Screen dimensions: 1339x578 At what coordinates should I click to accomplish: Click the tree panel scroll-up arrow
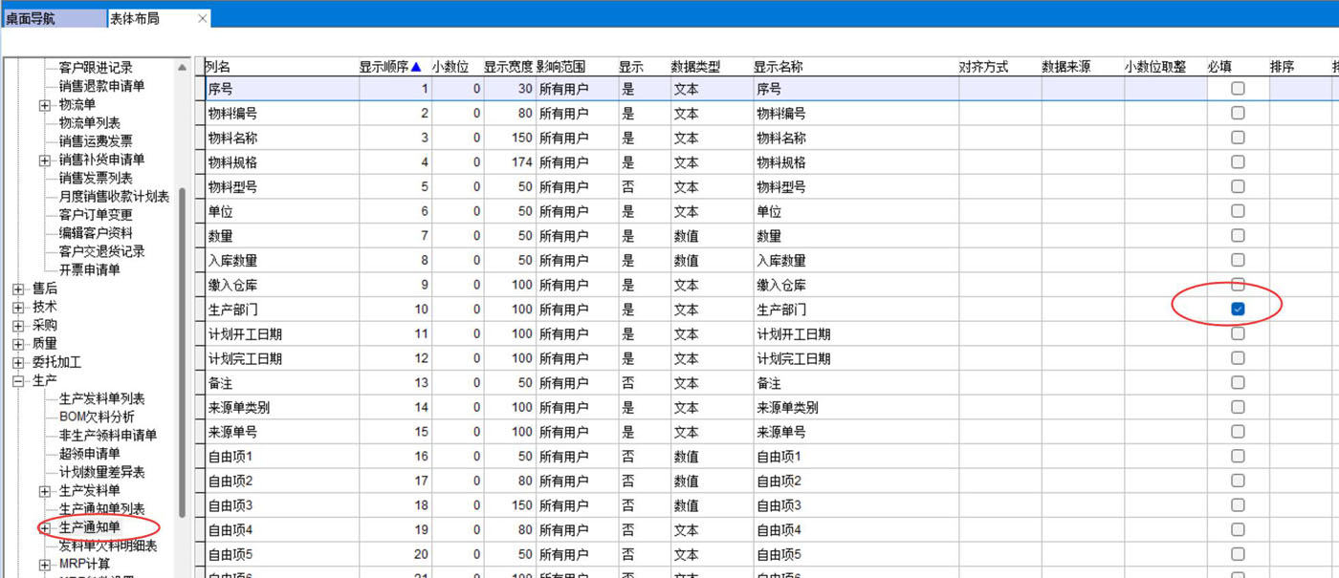point(183,68)
